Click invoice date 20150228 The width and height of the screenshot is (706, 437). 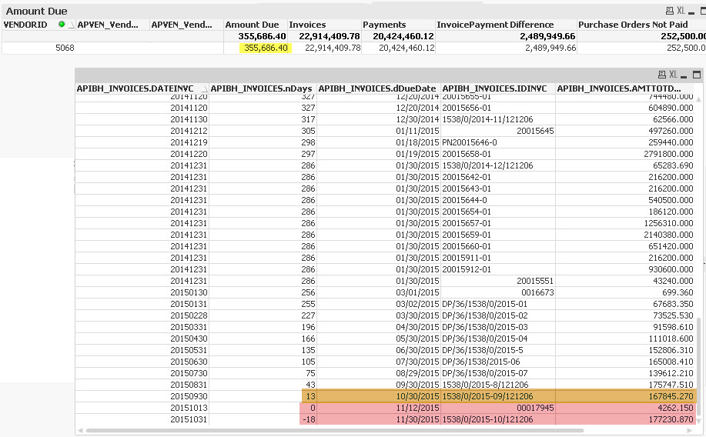(x=189, y=316)
